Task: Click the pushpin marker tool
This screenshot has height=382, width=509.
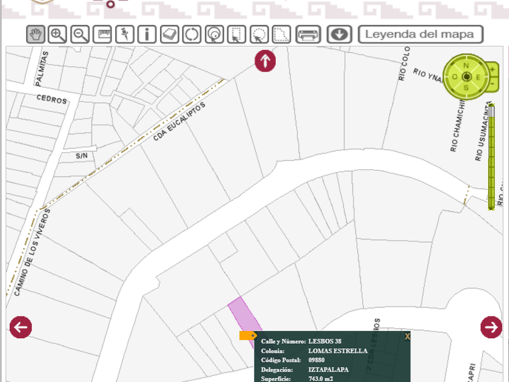Action: 125,35
